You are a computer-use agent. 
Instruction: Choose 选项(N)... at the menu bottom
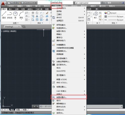point(69,113)
